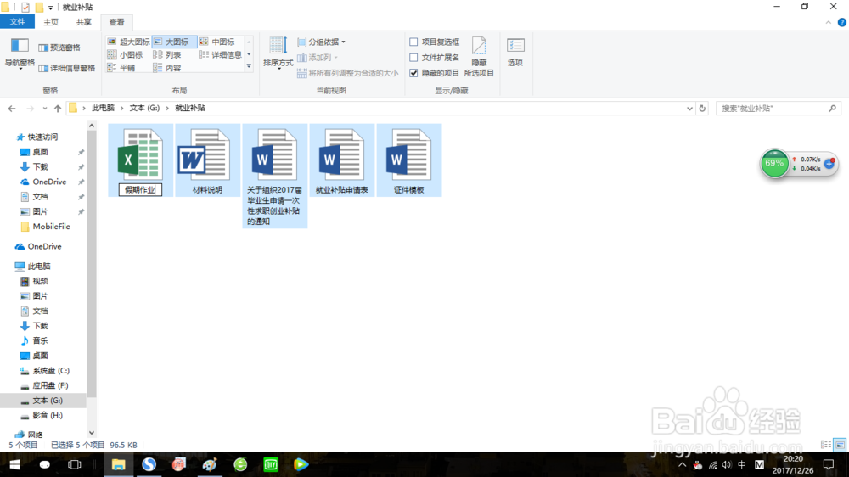Open 网络 in navigation pane
849x477 pixels.
click(35, 435)
